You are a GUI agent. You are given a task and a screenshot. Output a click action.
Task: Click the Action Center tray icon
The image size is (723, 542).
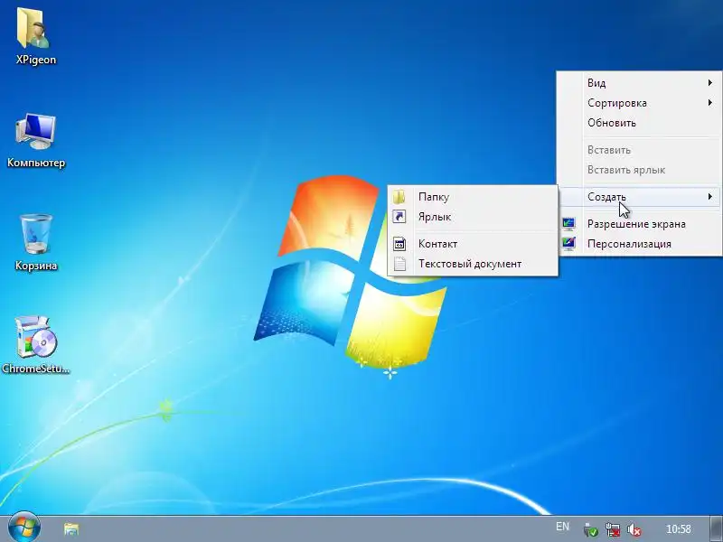pos(591,529)
